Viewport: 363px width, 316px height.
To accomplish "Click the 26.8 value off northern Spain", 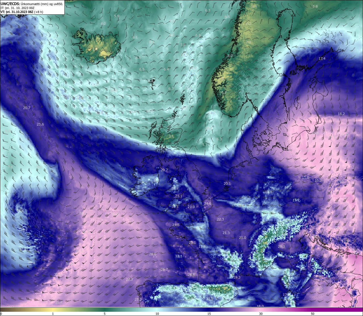I will coord(191,275).
